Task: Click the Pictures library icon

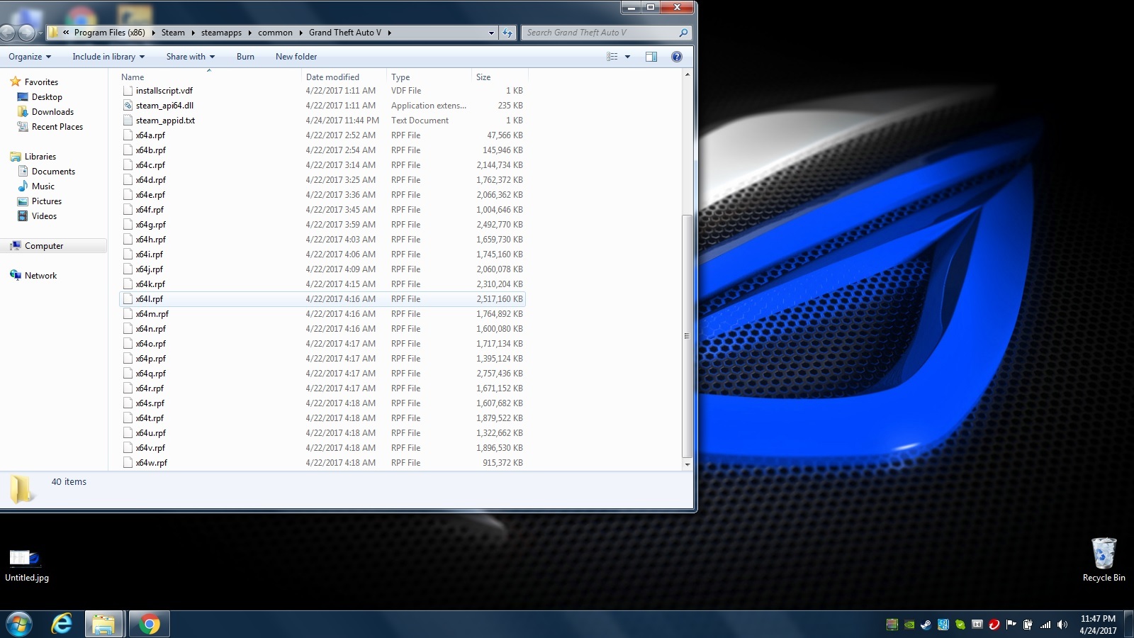Action: coord(23,201)
